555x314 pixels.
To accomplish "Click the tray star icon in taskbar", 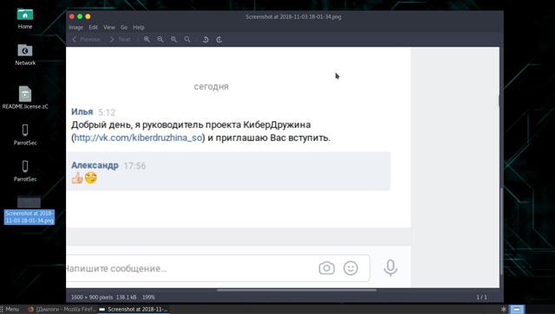I will [x=504, y=310].
